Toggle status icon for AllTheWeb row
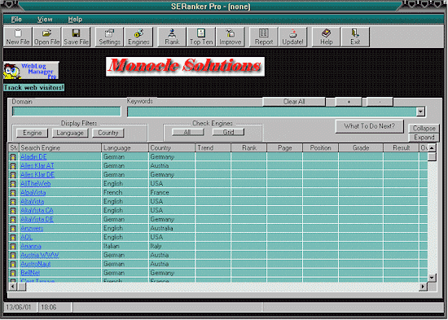Image resolution: width=448 pixels, height=320 pixels. tap(13, 184)
